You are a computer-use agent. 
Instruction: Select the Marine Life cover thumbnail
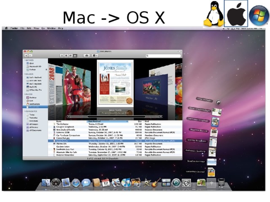[151, 90]
